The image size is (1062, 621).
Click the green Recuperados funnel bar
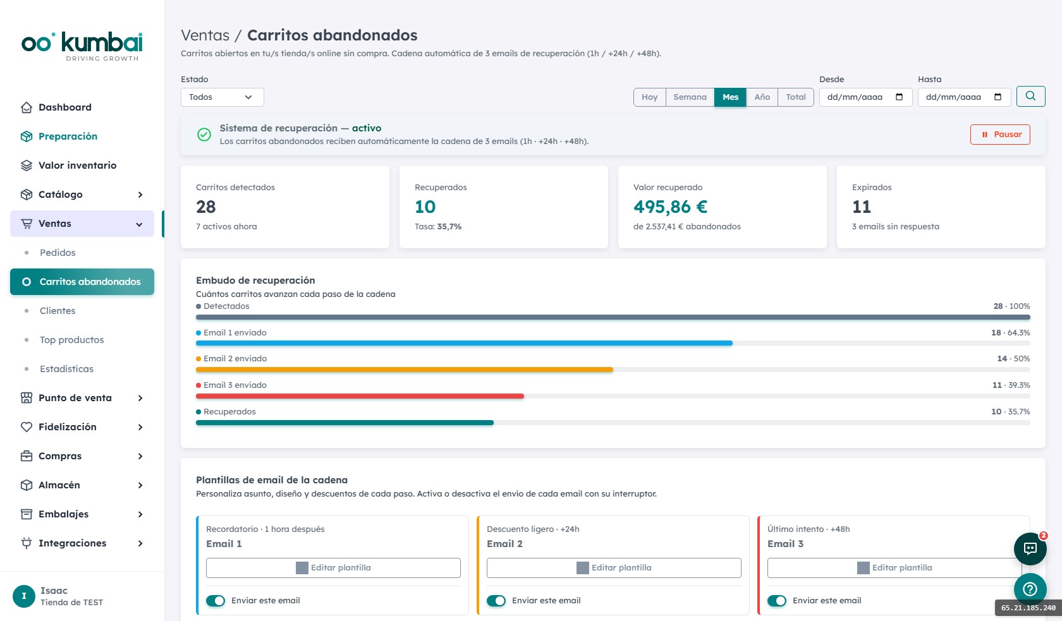pos(345,423)
